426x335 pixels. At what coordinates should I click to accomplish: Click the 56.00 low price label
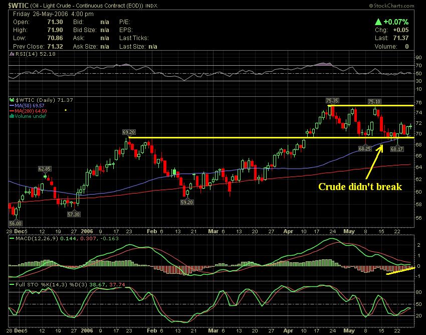pos(16,223)
